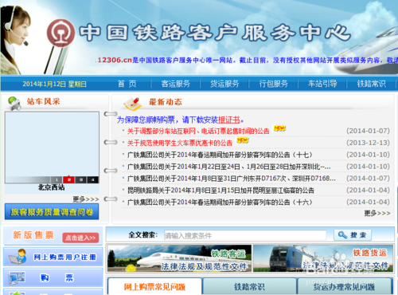
Task: Click the camera icon beside 站车风采
Action: [14, 104]
